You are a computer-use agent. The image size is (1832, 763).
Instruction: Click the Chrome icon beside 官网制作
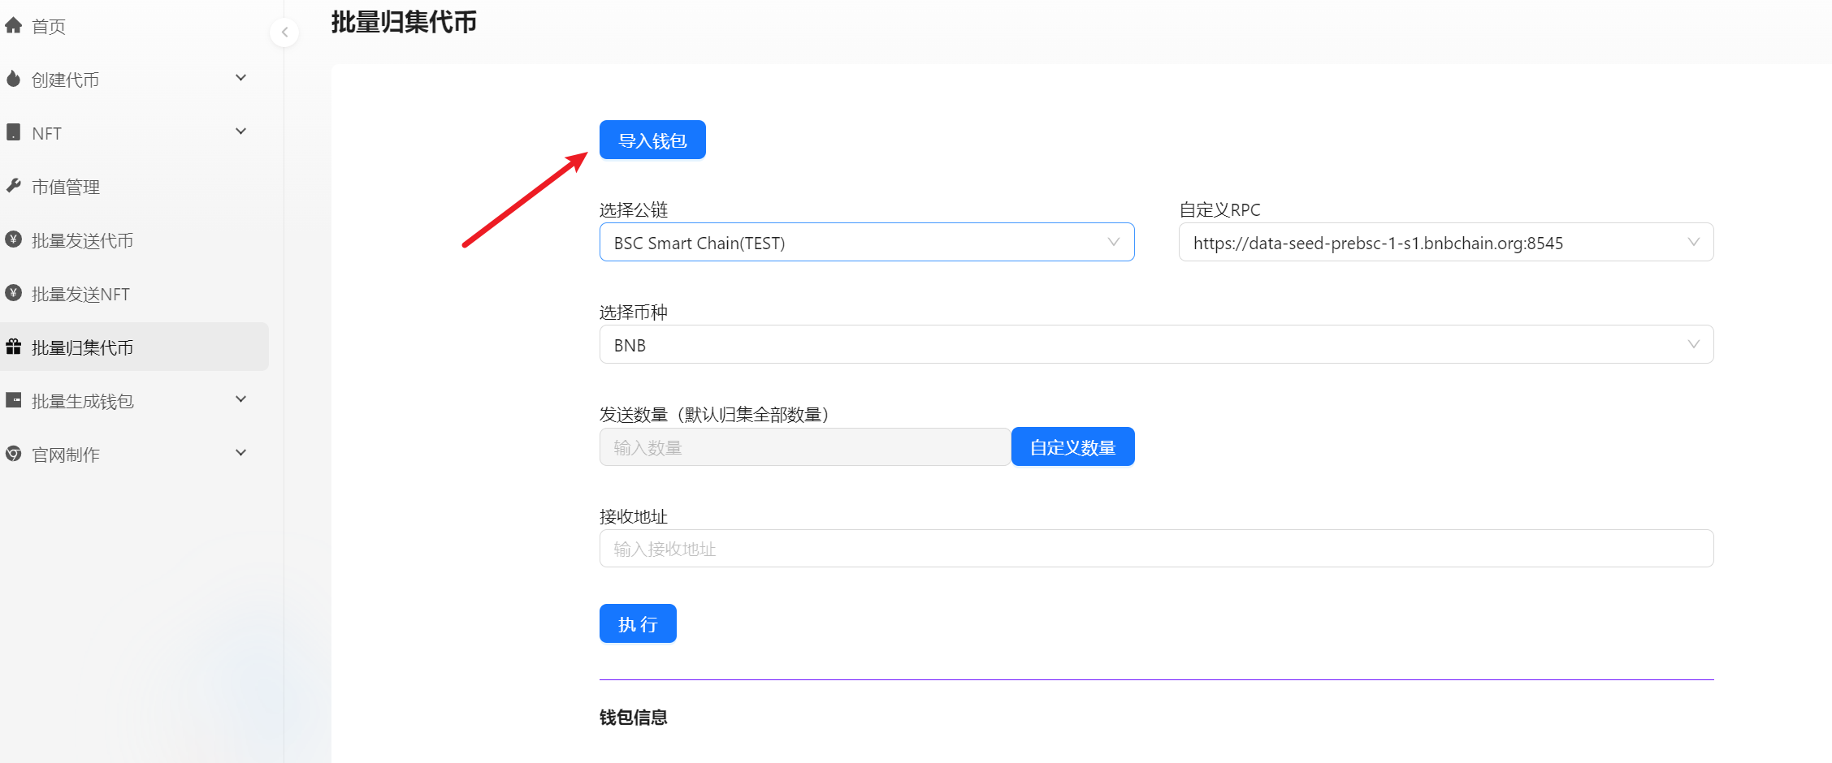(x=14, y=454)
